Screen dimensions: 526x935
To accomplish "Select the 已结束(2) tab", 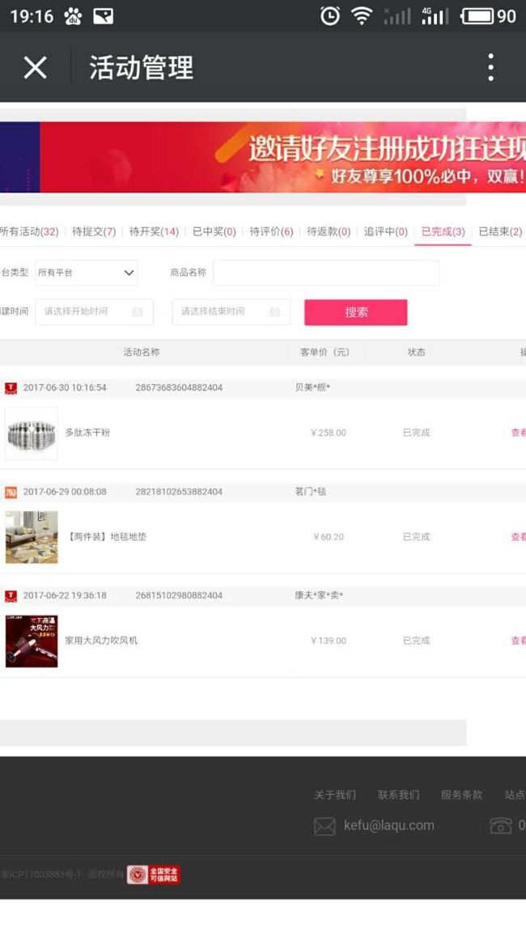I will coord(500,231).
